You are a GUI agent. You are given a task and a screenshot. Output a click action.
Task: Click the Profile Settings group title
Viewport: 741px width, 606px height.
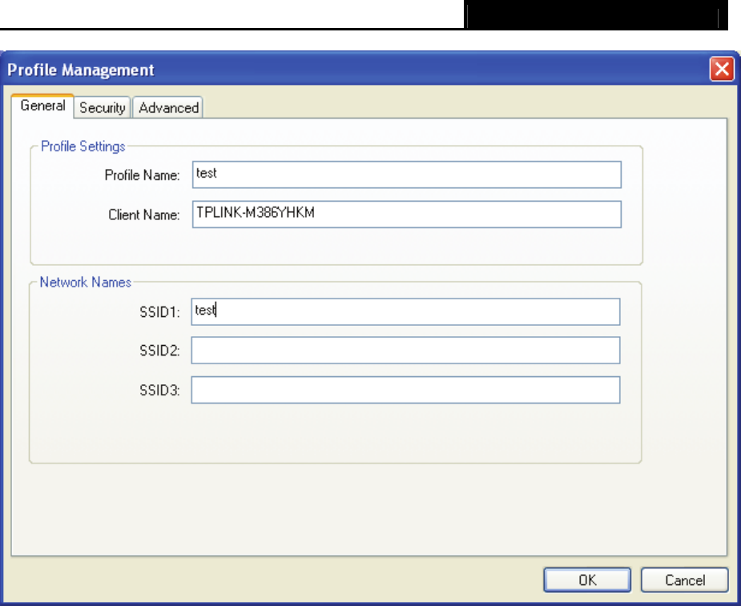[x=83, y=146]
